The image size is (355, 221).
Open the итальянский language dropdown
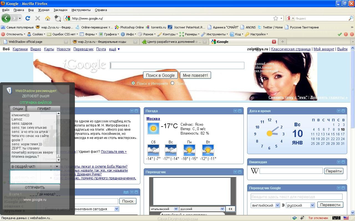[164, 209]
